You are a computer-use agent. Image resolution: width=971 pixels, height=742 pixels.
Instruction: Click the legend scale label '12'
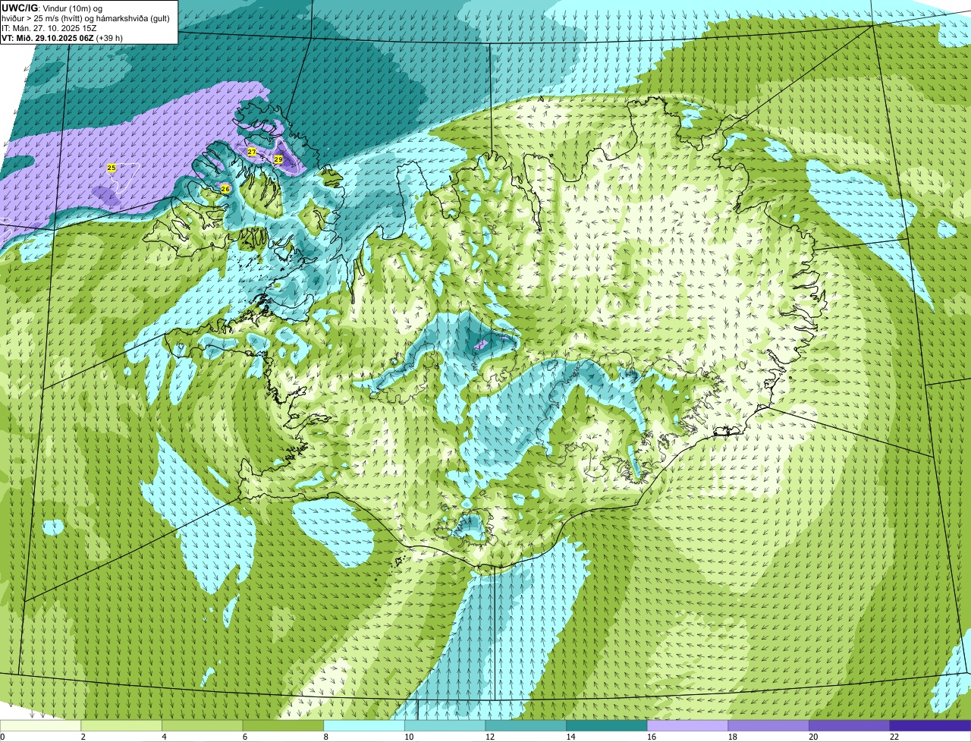[x=490, y=737]
